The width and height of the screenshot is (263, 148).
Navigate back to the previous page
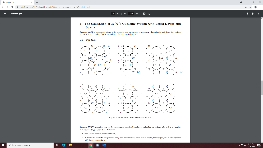pyautogui.click(x=3, y=7)
